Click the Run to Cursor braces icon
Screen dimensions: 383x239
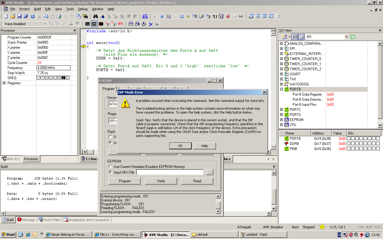[215, 16]
